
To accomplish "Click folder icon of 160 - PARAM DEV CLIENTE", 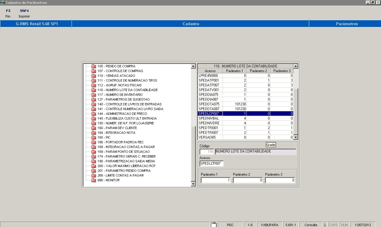I will (94, 128).
